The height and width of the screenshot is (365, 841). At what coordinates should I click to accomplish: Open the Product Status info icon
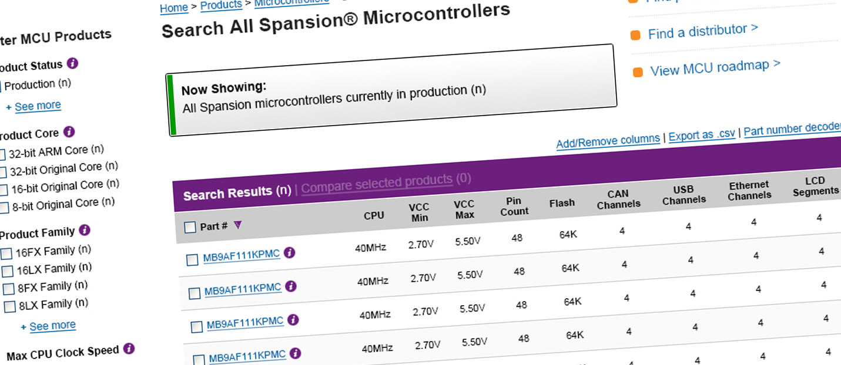coord(72,63)
